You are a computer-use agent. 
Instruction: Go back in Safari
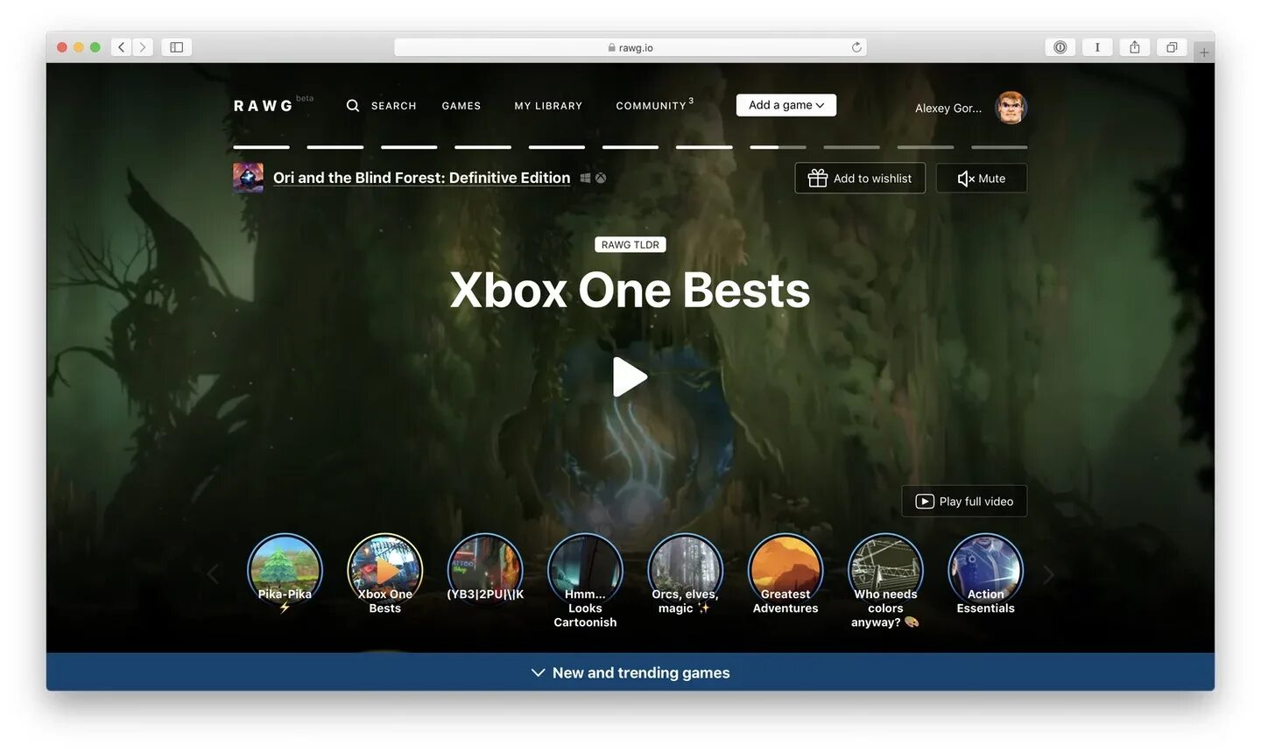[x=122, y=47]
